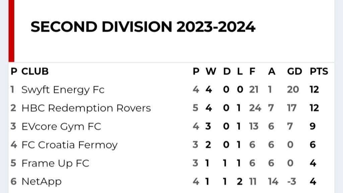
Task: Open Frame Up FC club entry
Action: [55, 164]
